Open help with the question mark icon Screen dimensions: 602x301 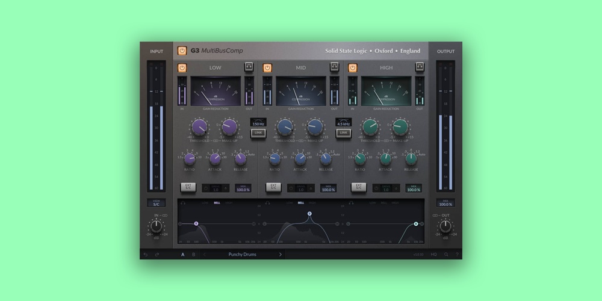tap(457, 255)
